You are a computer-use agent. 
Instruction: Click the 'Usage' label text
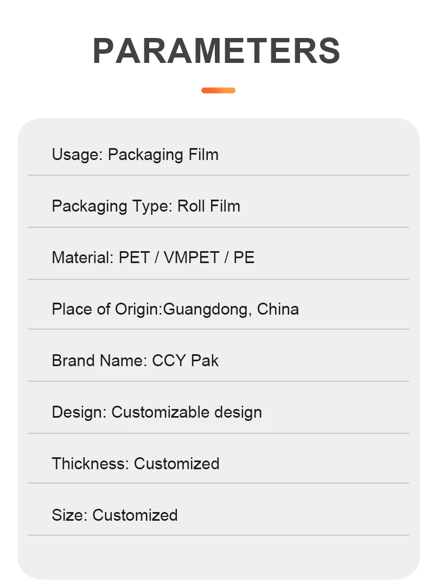point(76,155)
